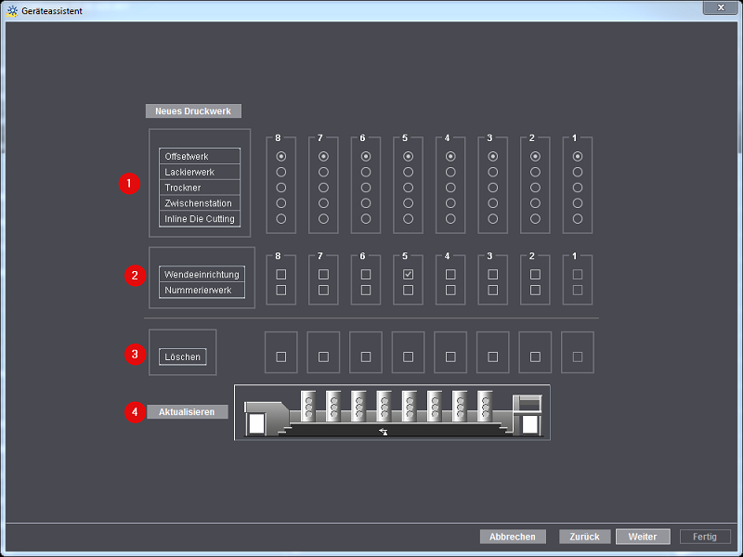Enable Nummerierwerk on unit 3
The height and width of the screenshot is (557, 743).
(x=493, y=290)
